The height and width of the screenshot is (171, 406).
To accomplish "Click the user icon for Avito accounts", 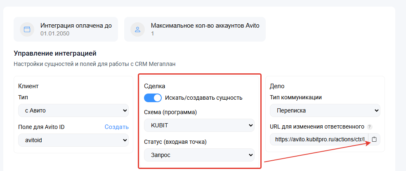I will tap(138, 29).
